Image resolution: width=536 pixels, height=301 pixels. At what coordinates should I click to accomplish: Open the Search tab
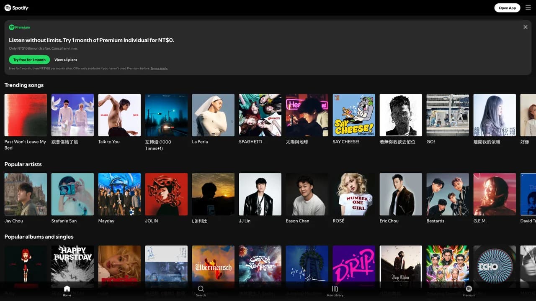201,291
